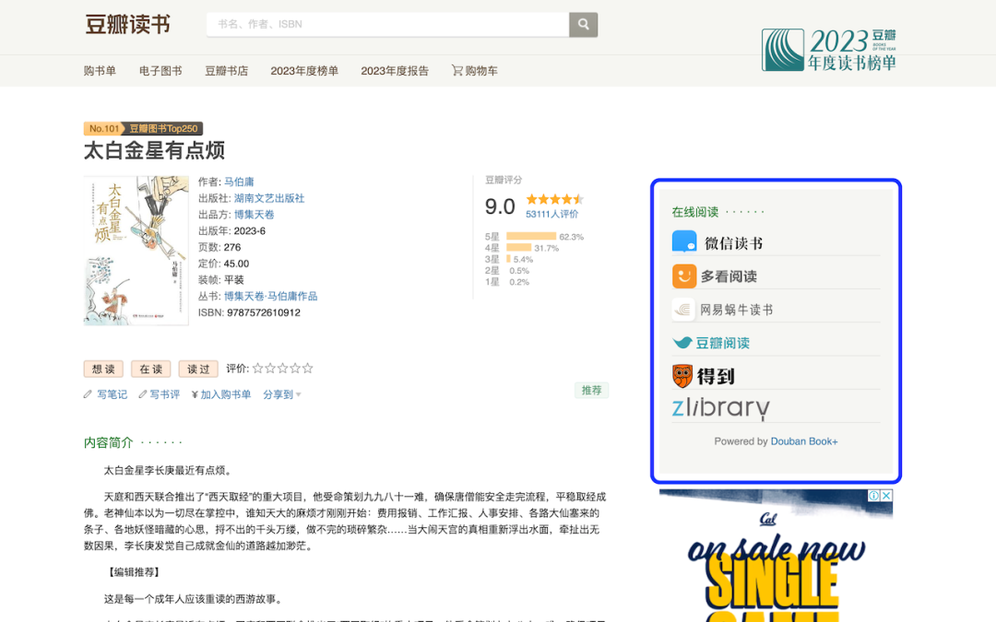
Task: Rate the book two stars
Action: coord(270,368)
